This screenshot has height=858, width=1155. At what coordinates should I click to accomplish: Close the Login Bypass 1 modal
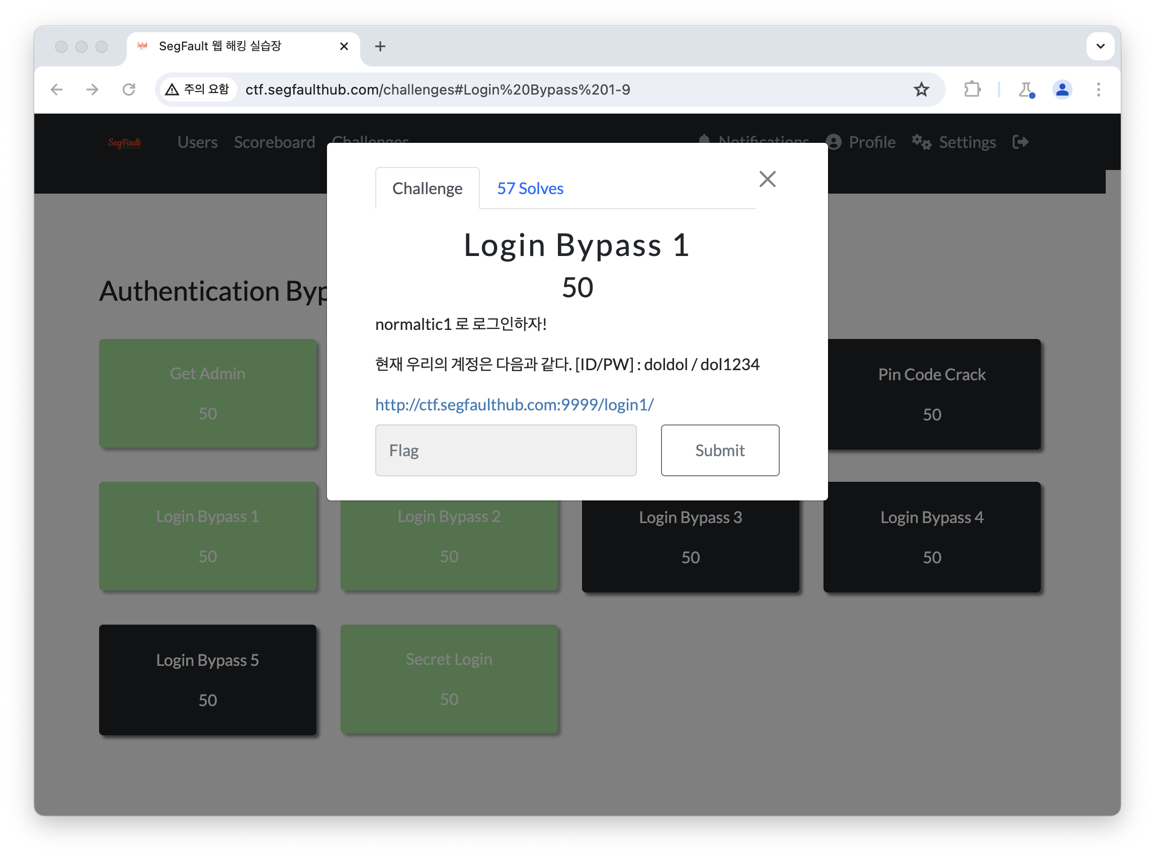767,179
